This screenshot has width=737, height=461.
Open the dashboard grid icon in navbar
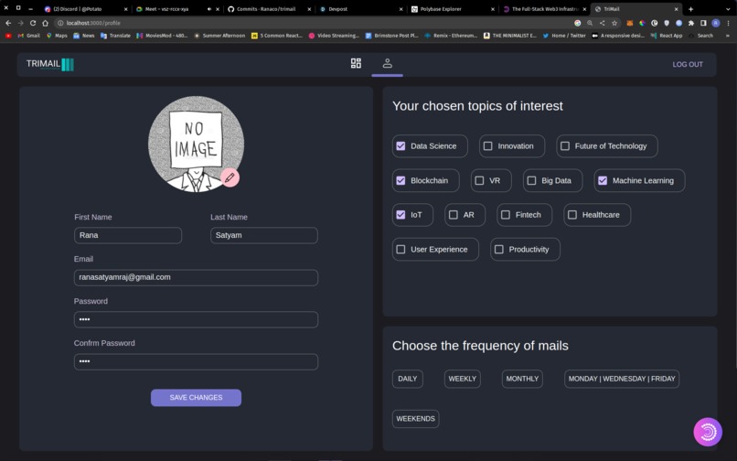[x=356, y=63]
